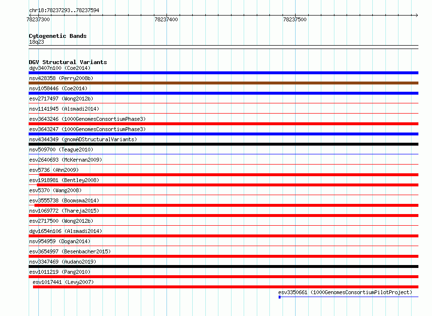Select esv3643246 1000GenomesConsortiumPhase3 label
Viewport: 432px width, 316px height.
click(87, 119)
